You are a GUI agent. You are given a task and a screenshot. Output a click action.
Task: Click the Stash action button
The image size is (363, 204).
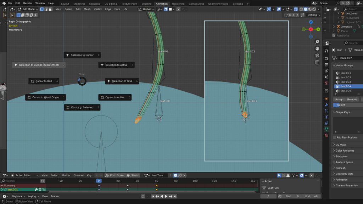tap(132, 175)
